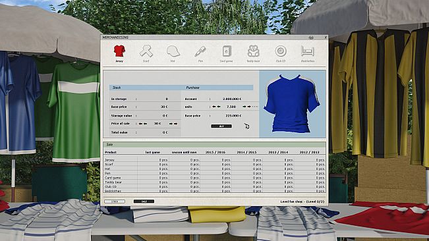Minimize the Merchandising window
Screen dimensions: 429x241
(311, 38)
